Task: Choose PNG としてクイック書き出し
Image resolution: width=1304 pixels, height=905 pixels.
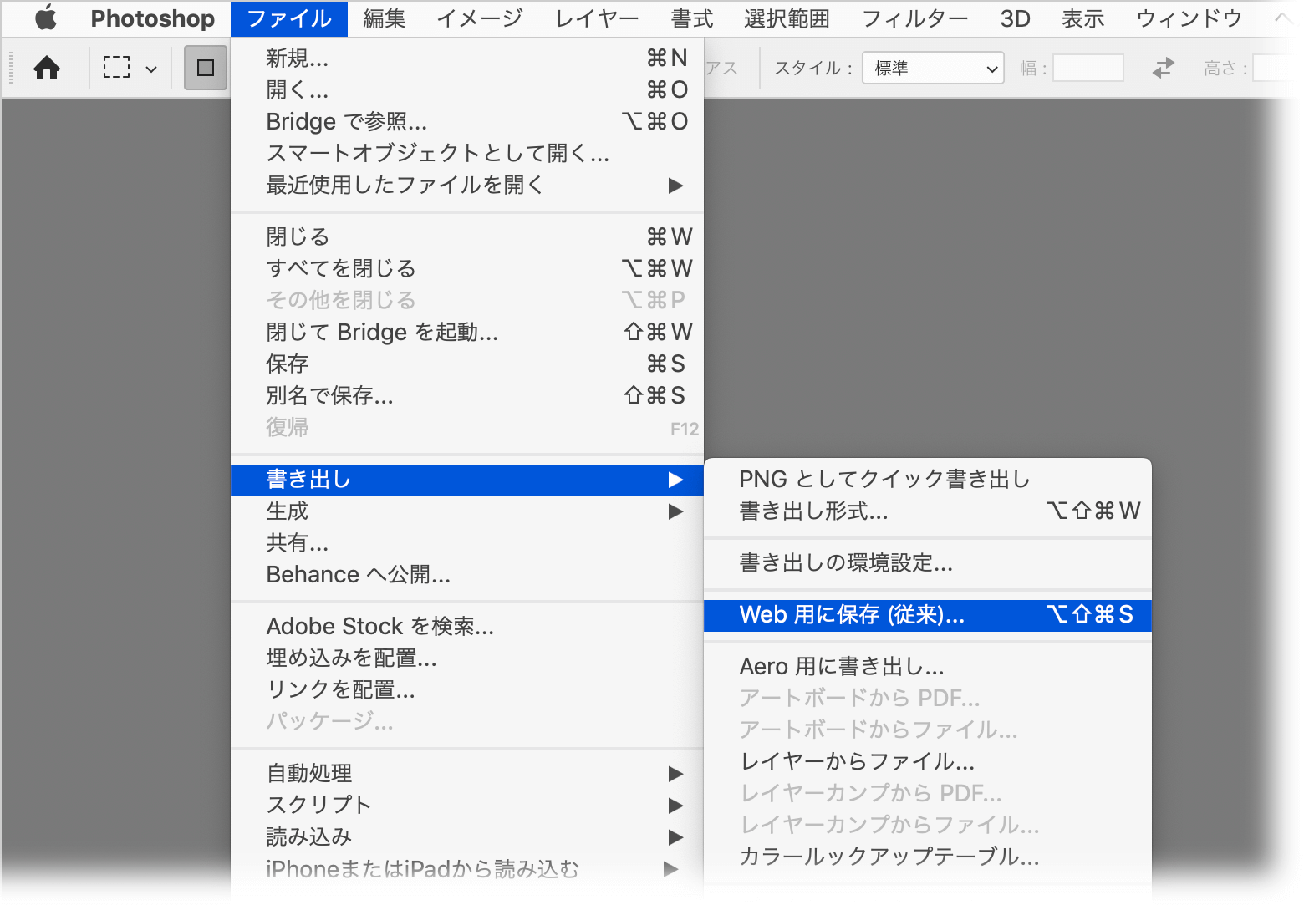Action: tap(928, 479)
